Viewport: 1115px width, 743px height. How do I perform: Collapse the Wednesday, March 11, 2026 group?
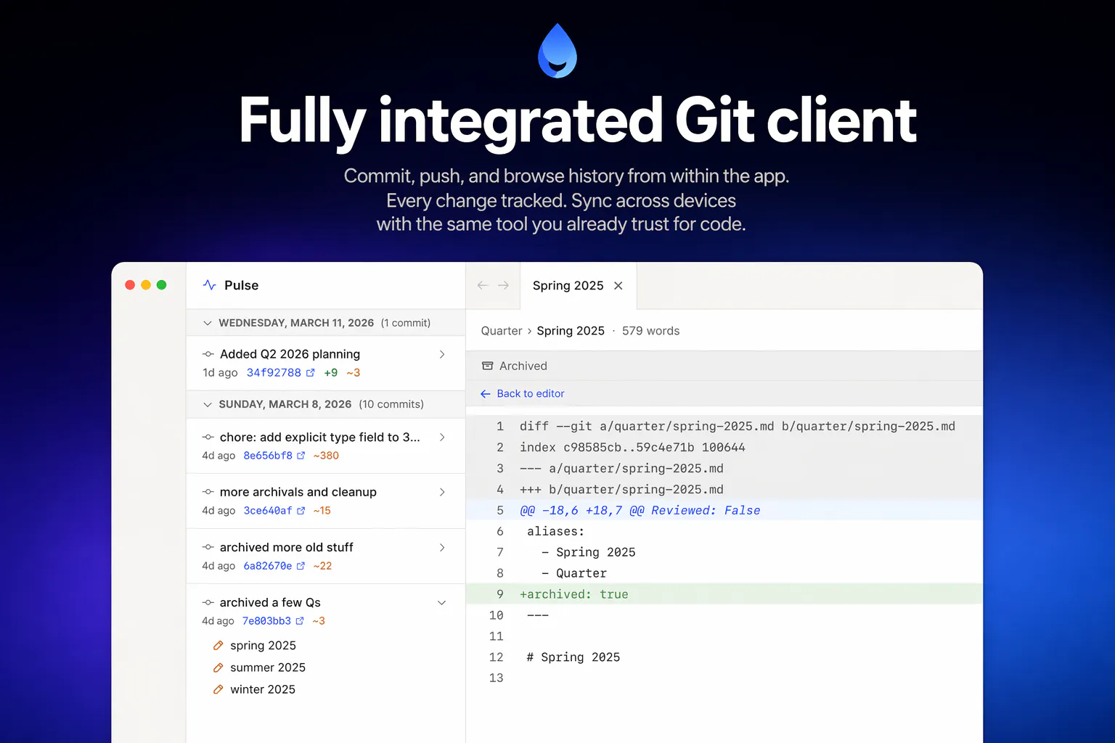tap(208, 323)
